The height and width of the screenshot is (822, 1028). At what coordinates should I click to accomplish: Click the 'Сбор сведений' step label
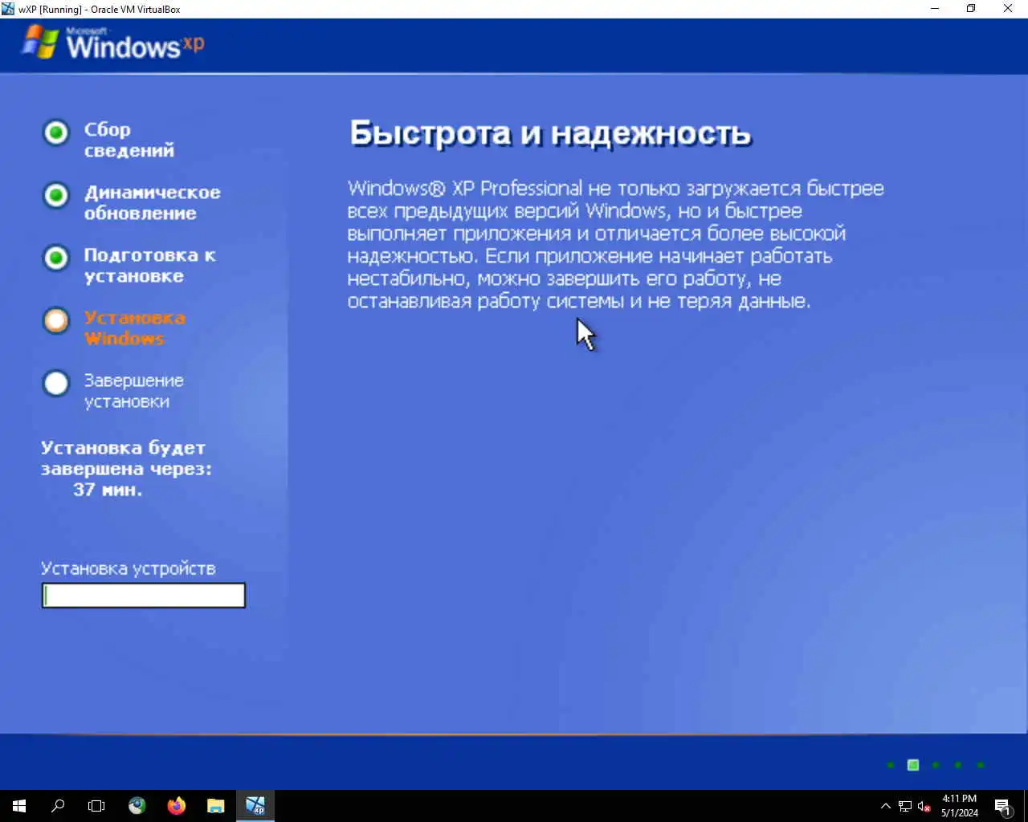coord(128,140)
